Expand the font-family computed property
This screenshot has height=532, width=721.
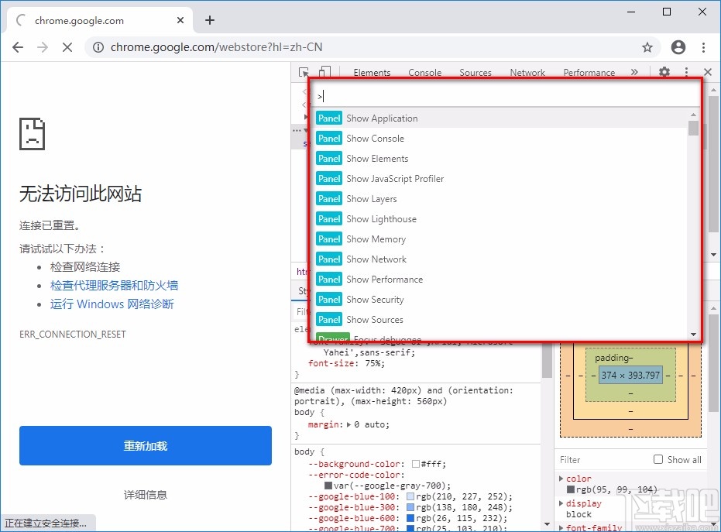click(x=561, y=527)
